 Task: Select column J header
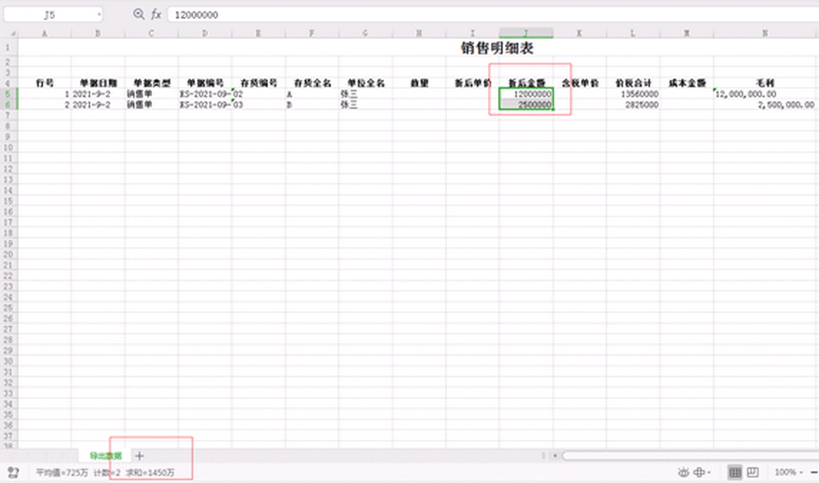526,33
